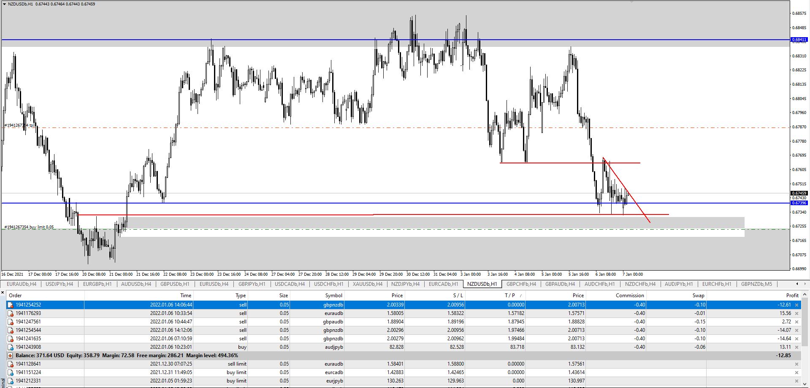Switch to the USDJPYb,H4 chart tab
The image size is (810, 388).
click(59, 284)
